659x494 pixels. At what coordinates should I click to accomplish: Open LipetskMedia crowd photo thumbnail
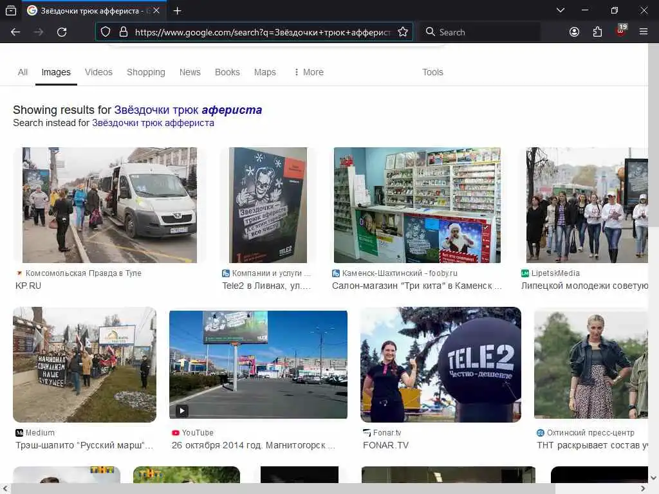(x=587, y=205)
